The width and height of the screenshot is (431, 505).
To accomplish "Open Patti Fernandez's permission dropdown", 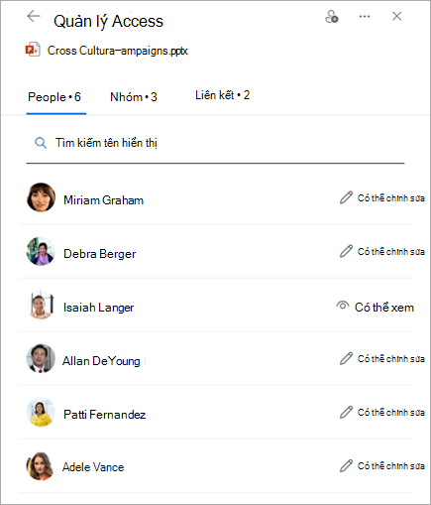I will tap(381, 413).
